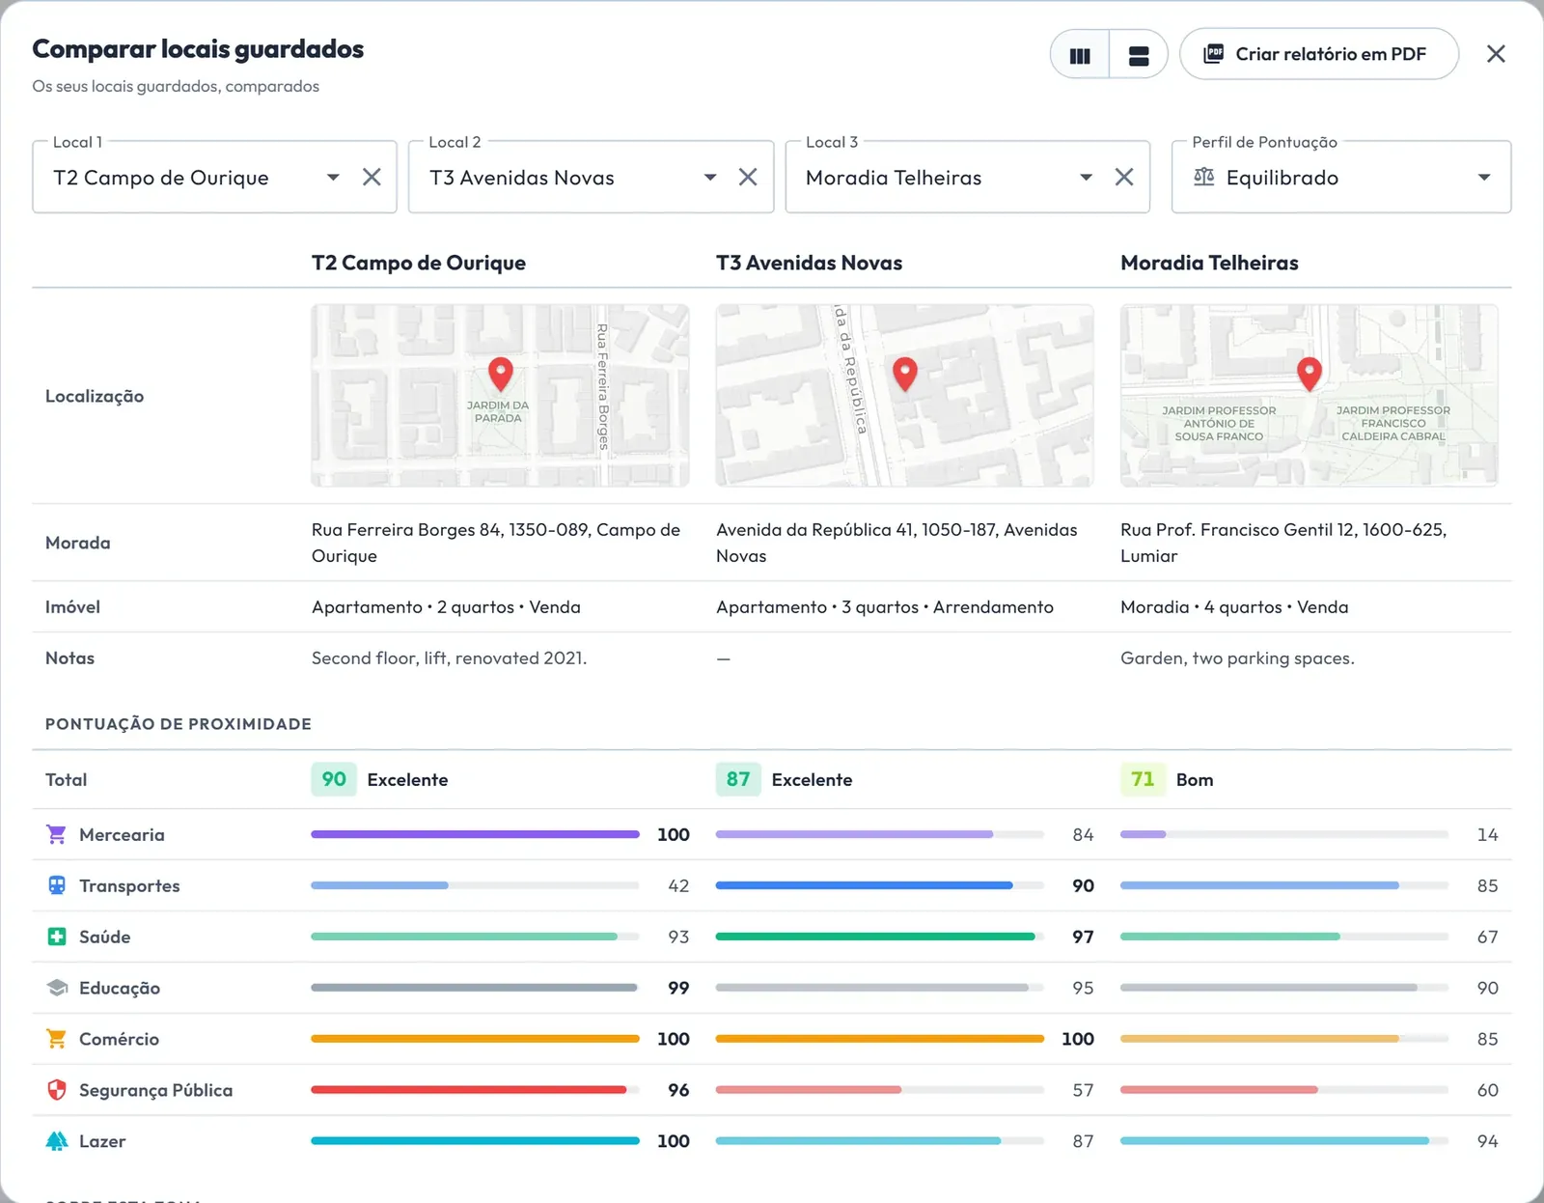1544x1203 pixels.
Task: Click Saúde bar for Moradia Telheiras
Action: click(x=1284, y=937)
